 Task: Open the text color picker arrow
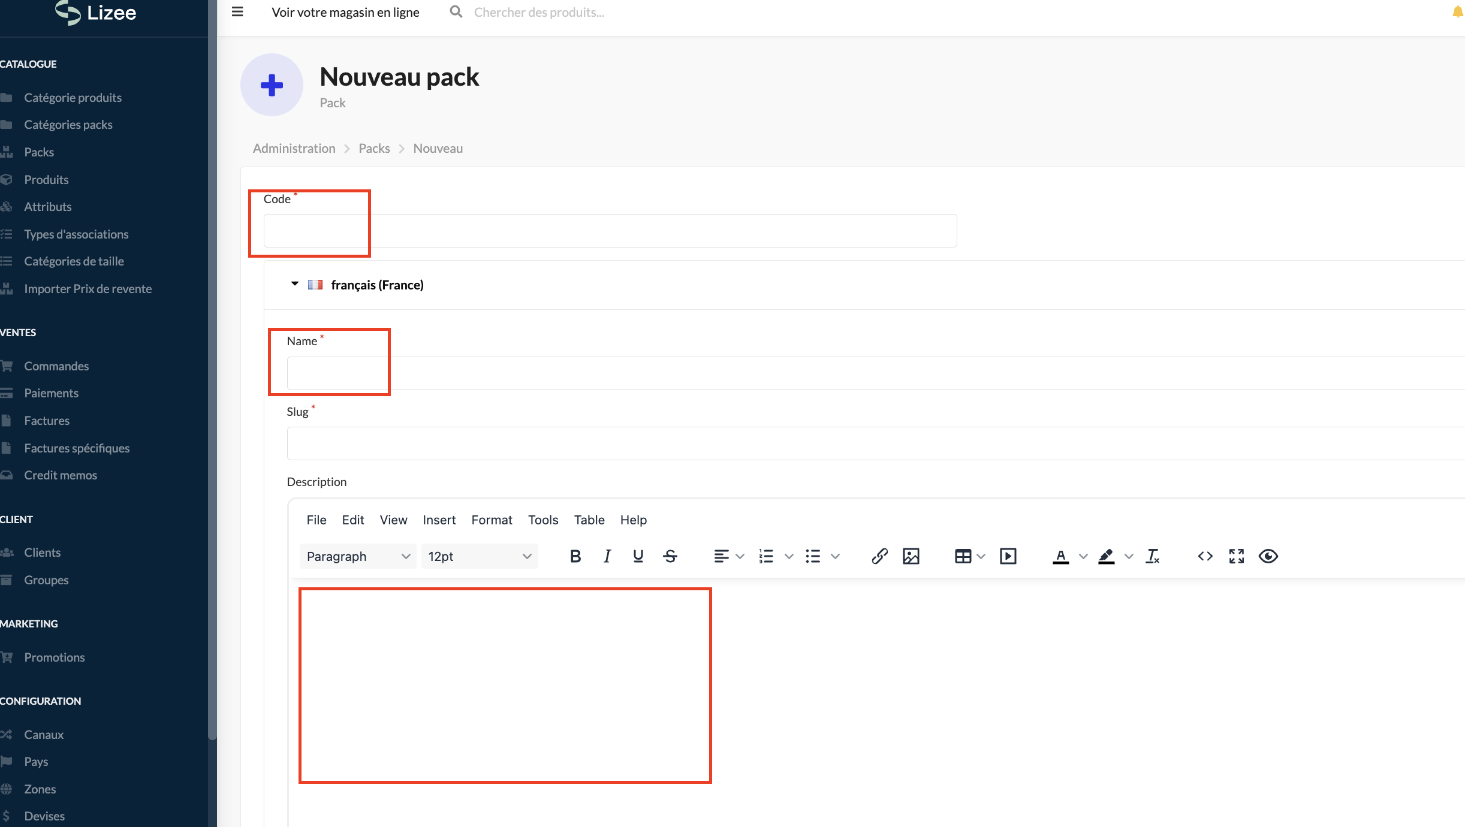coord(1083,556)
